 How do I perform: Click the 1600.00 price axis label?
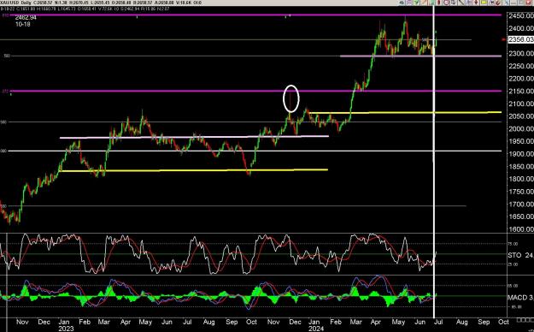520,229
